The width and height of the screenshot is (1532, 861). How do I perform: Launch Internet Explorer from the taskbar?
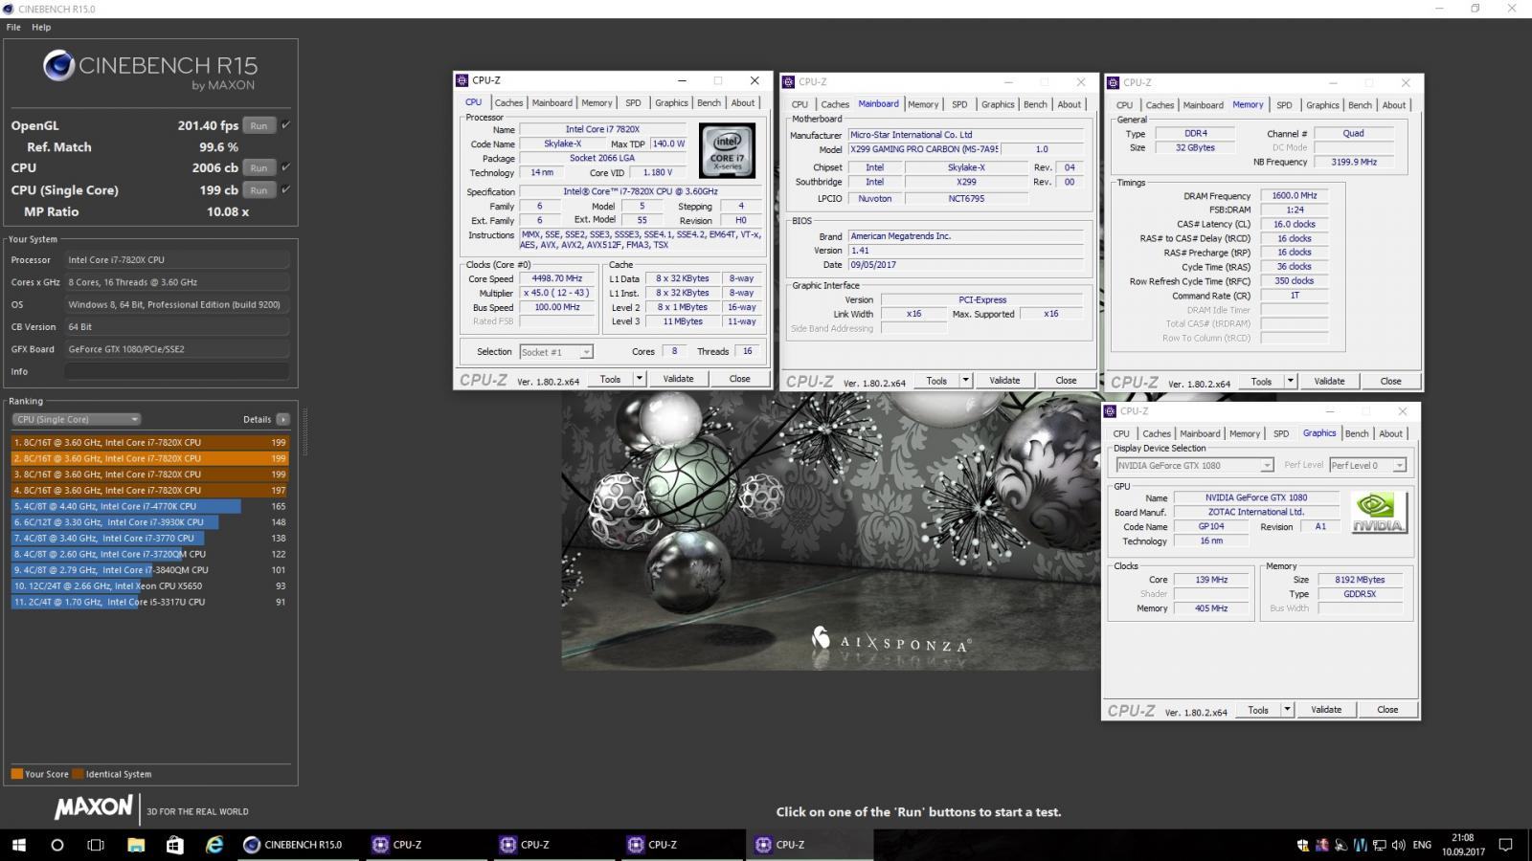tap(214, 845)
